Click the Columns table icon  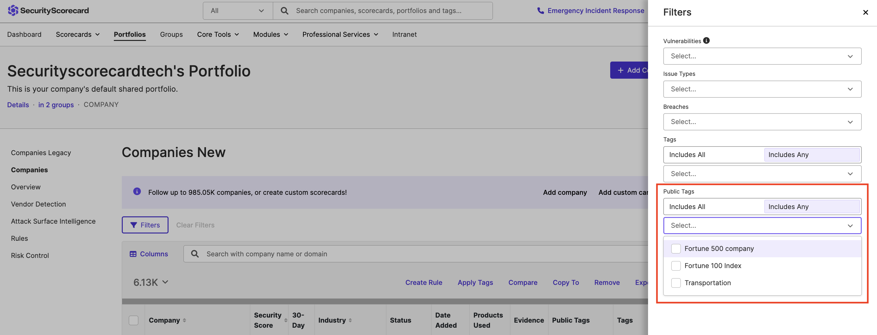coord(133,254)
